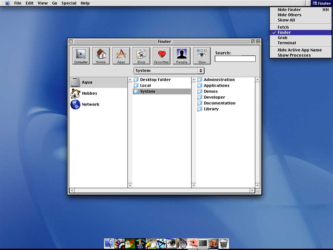
Task: Expand the Applications folder in right column
Action: point(216,86)
